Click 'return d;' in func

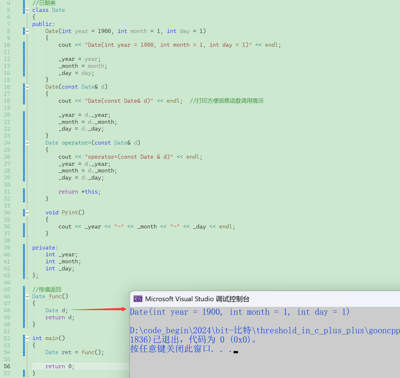tap(60, 318)
